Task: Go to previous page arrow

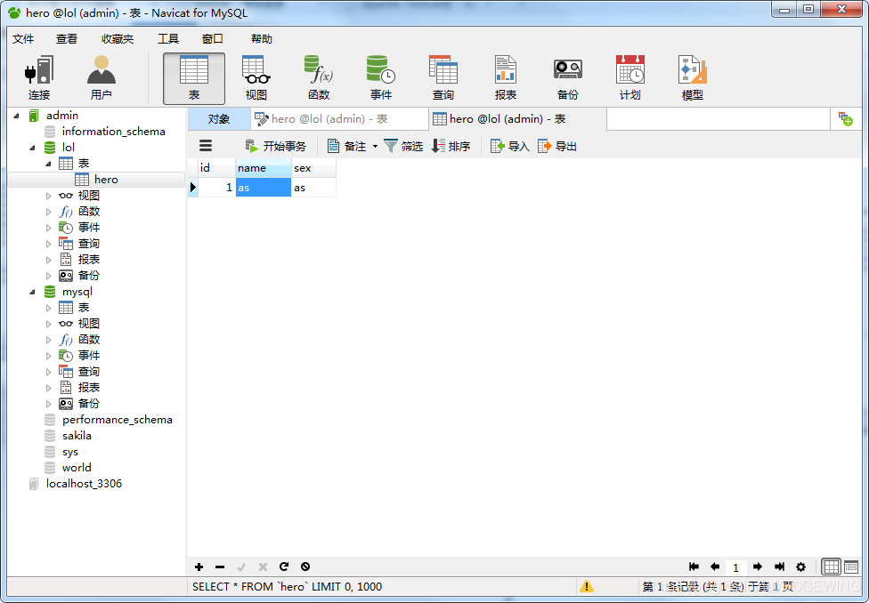Action: (714, 567)
